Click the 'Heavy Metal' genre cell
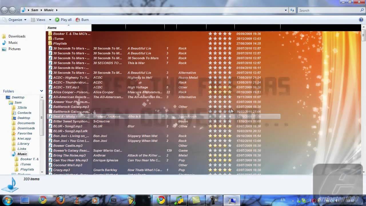Screen dimensions: 366x206 [x=188, y=78]
